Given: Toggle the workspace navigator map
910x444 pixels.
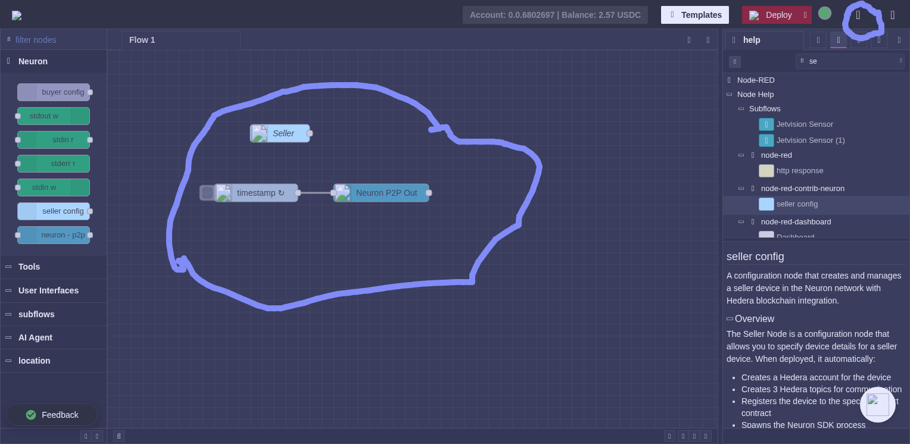Looking at the screenshot, I should click(x=669, y=436).
